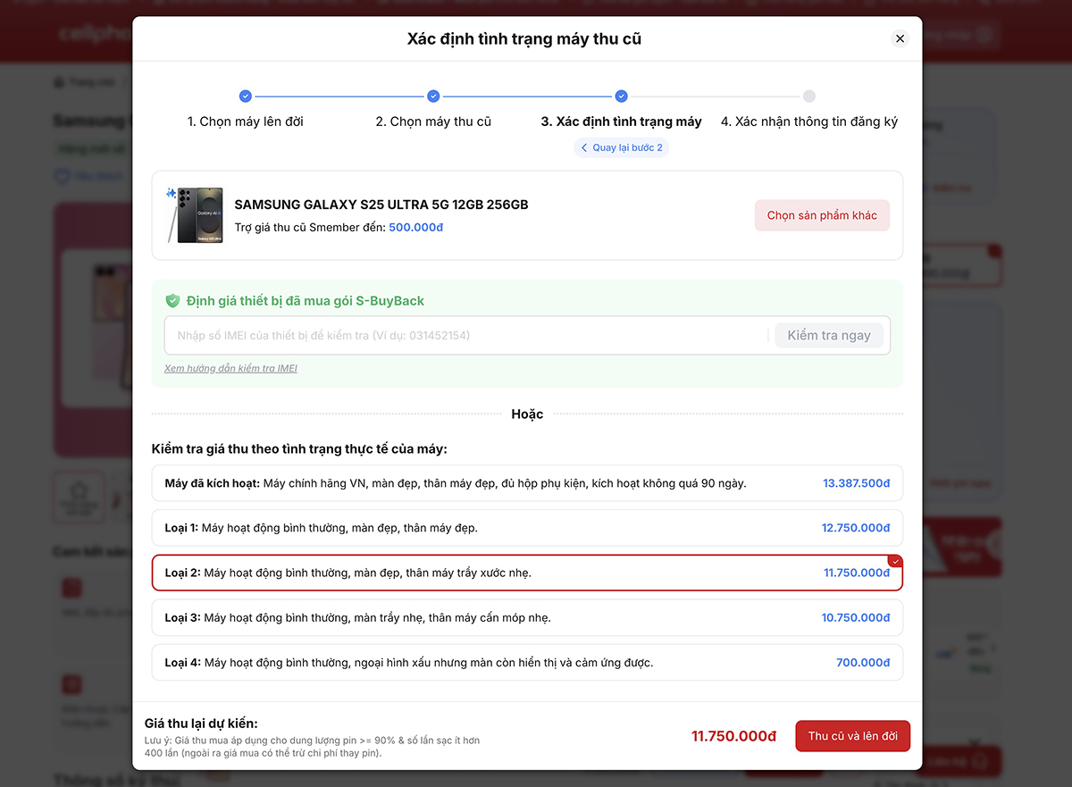The height and width of the screenshot is (787, 1072).
Task: Select 'Loại 2' condition option
Action: pyautogui.click(x=527, y=573)
